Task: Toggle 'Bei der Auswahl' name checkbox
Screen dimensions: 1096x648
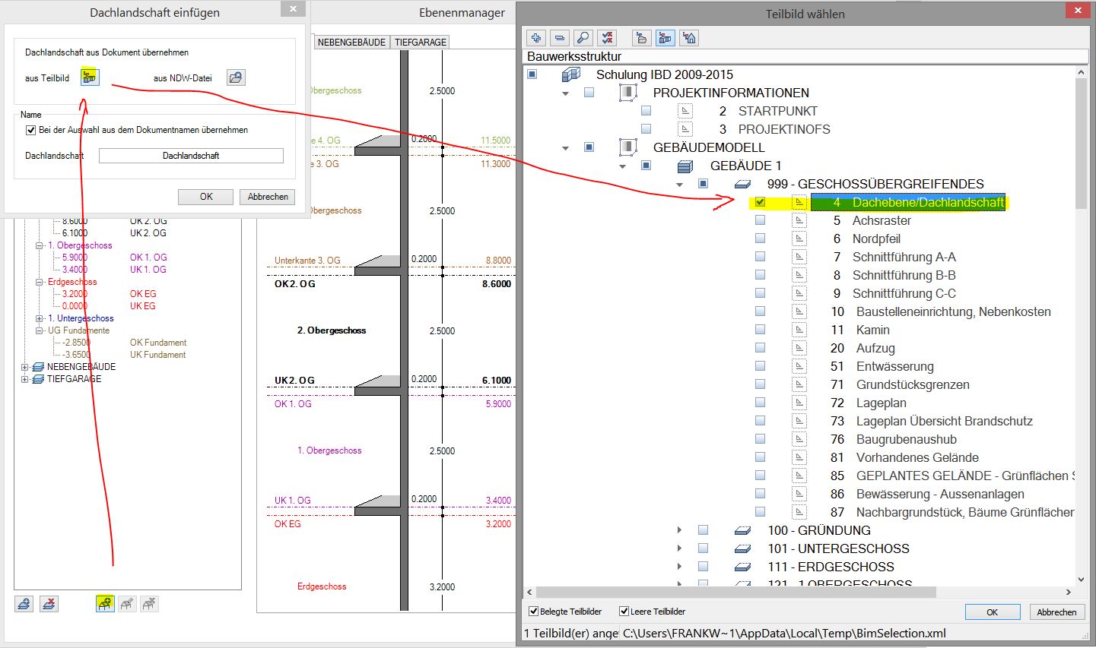Action: click(31, 130)
